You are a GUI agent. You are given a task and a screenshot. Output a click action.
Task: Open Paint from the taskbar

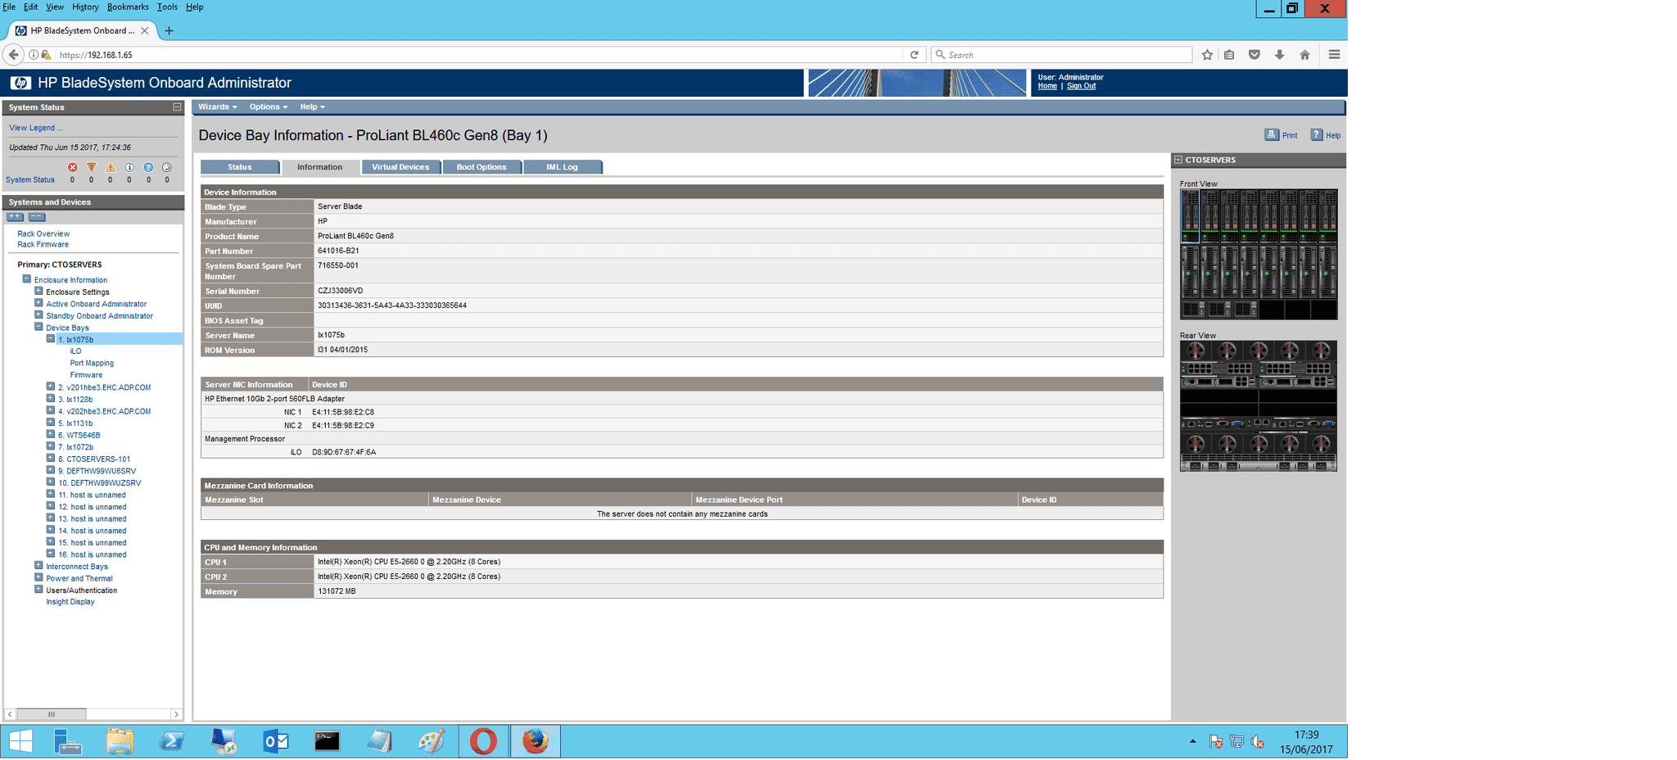[431, 741]
